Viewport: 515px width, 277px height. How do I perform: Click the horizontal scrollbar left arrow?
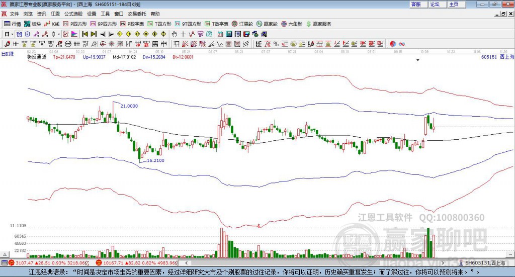(186, 263)
